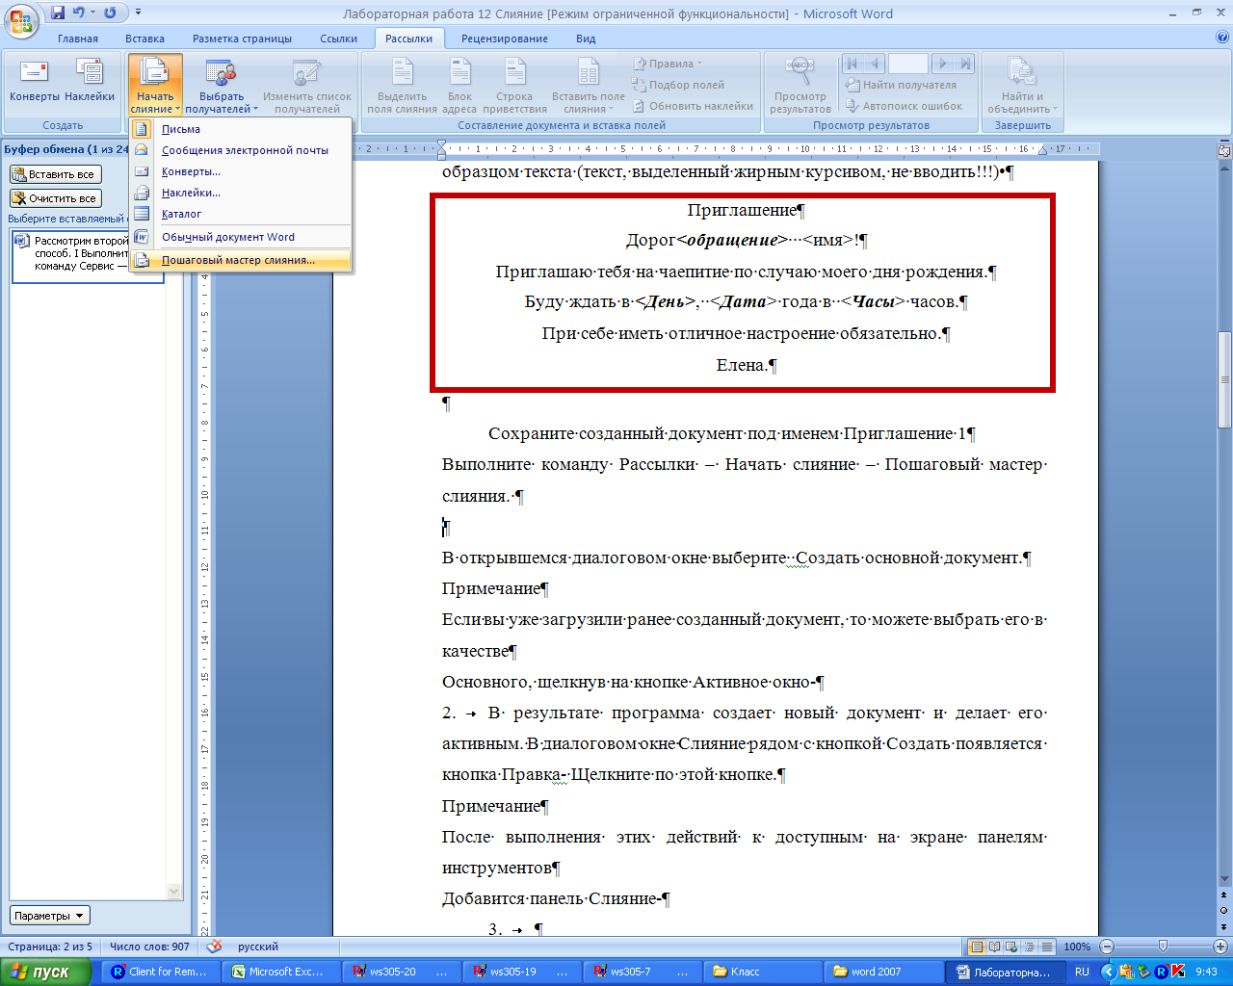Click the 100% zoom level button
The height and width of the screenshot is (986, 1233).
pyautogui.click(x=1077, y=947)
